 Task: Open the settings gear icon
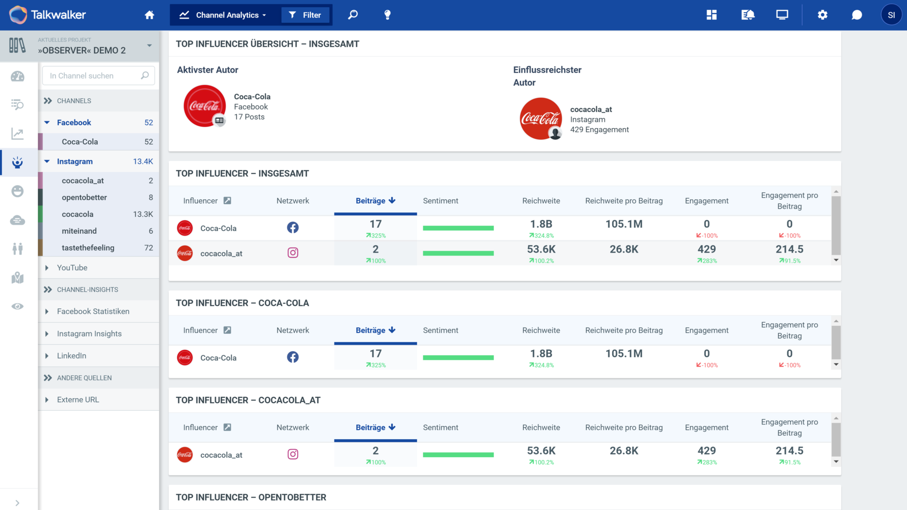822,15
